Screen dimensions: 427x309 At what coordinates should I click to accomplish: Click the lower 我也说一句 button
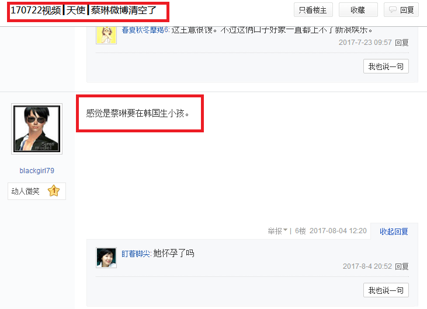386,290
